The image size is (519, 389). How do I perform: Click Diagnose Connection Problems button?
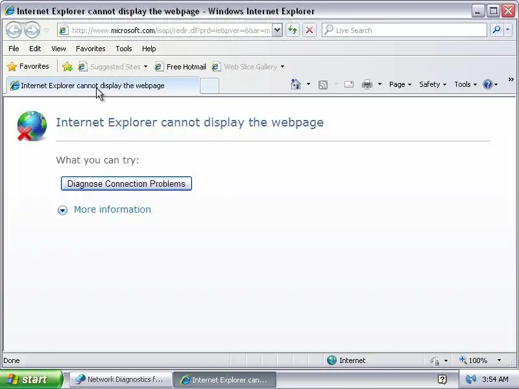(x=127, y=183)
